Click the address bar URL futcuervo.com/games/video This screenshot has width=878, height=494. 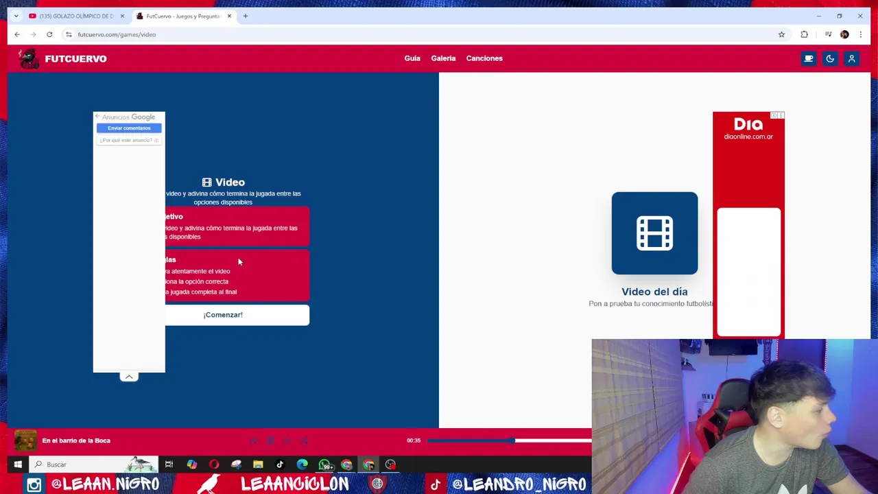point(117,34)
